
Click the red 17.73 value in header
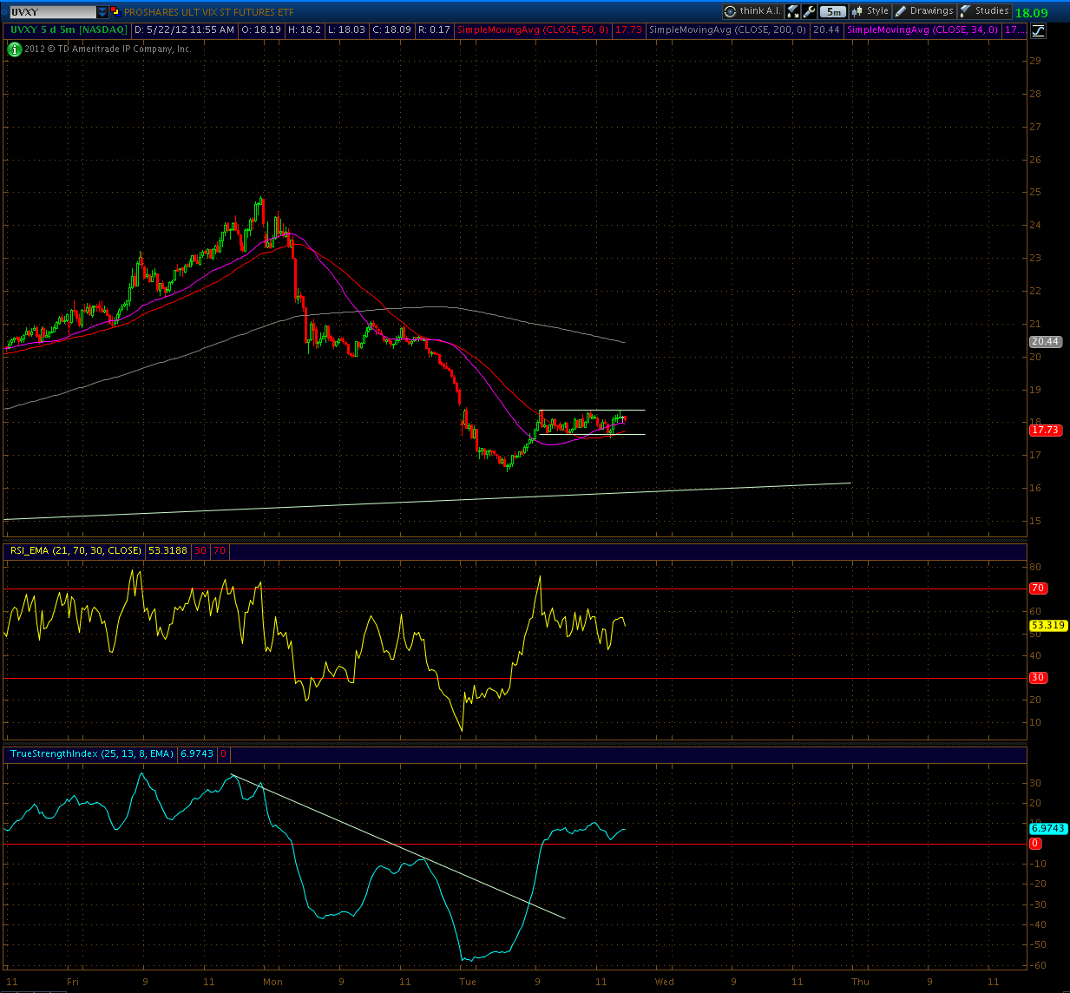(x=628, y=30)
